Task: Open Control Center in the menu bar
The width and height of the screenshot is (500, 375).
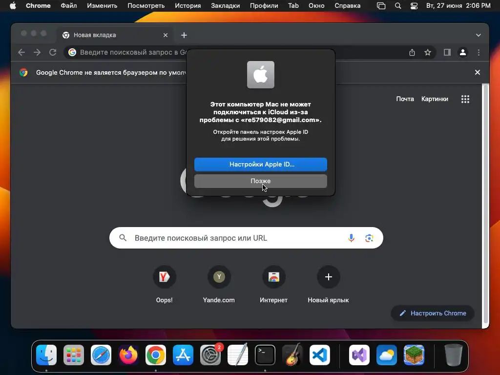Action: pyautogui.click(x=414, y=6)
